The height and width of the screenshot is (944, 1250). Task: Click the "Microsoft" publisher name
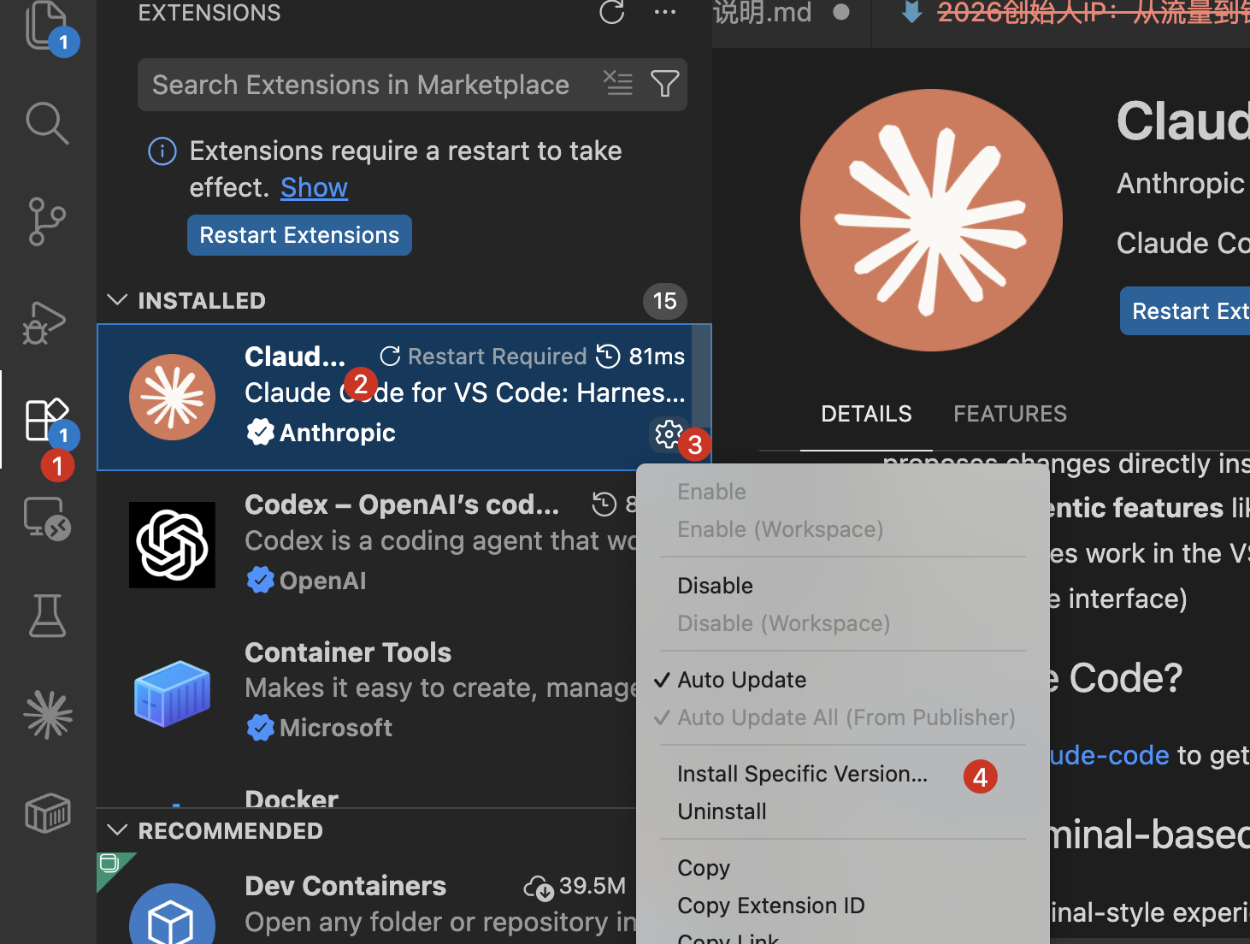coord(335,728)
